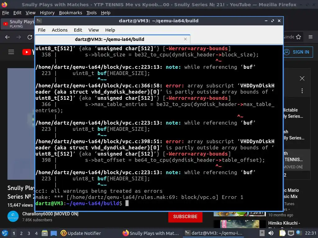The height and width of the screenshot is (238, 318).
Task: Switch to workspace 4
Action: [x=36, y=233]
